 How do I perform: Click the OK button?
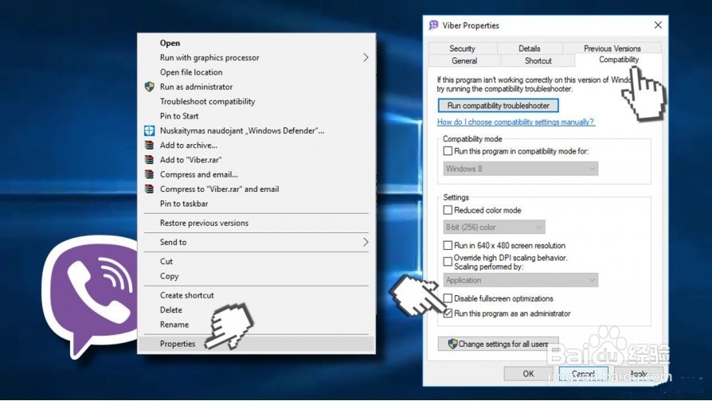[528, 374]
